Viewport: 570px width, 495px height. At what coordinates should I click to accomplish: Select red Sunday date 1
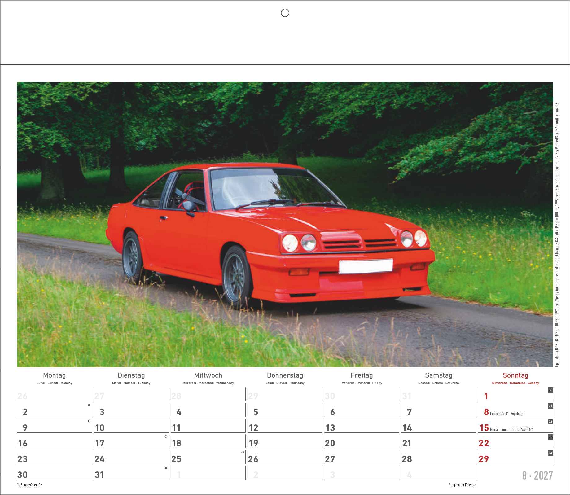tap(486, 396)
